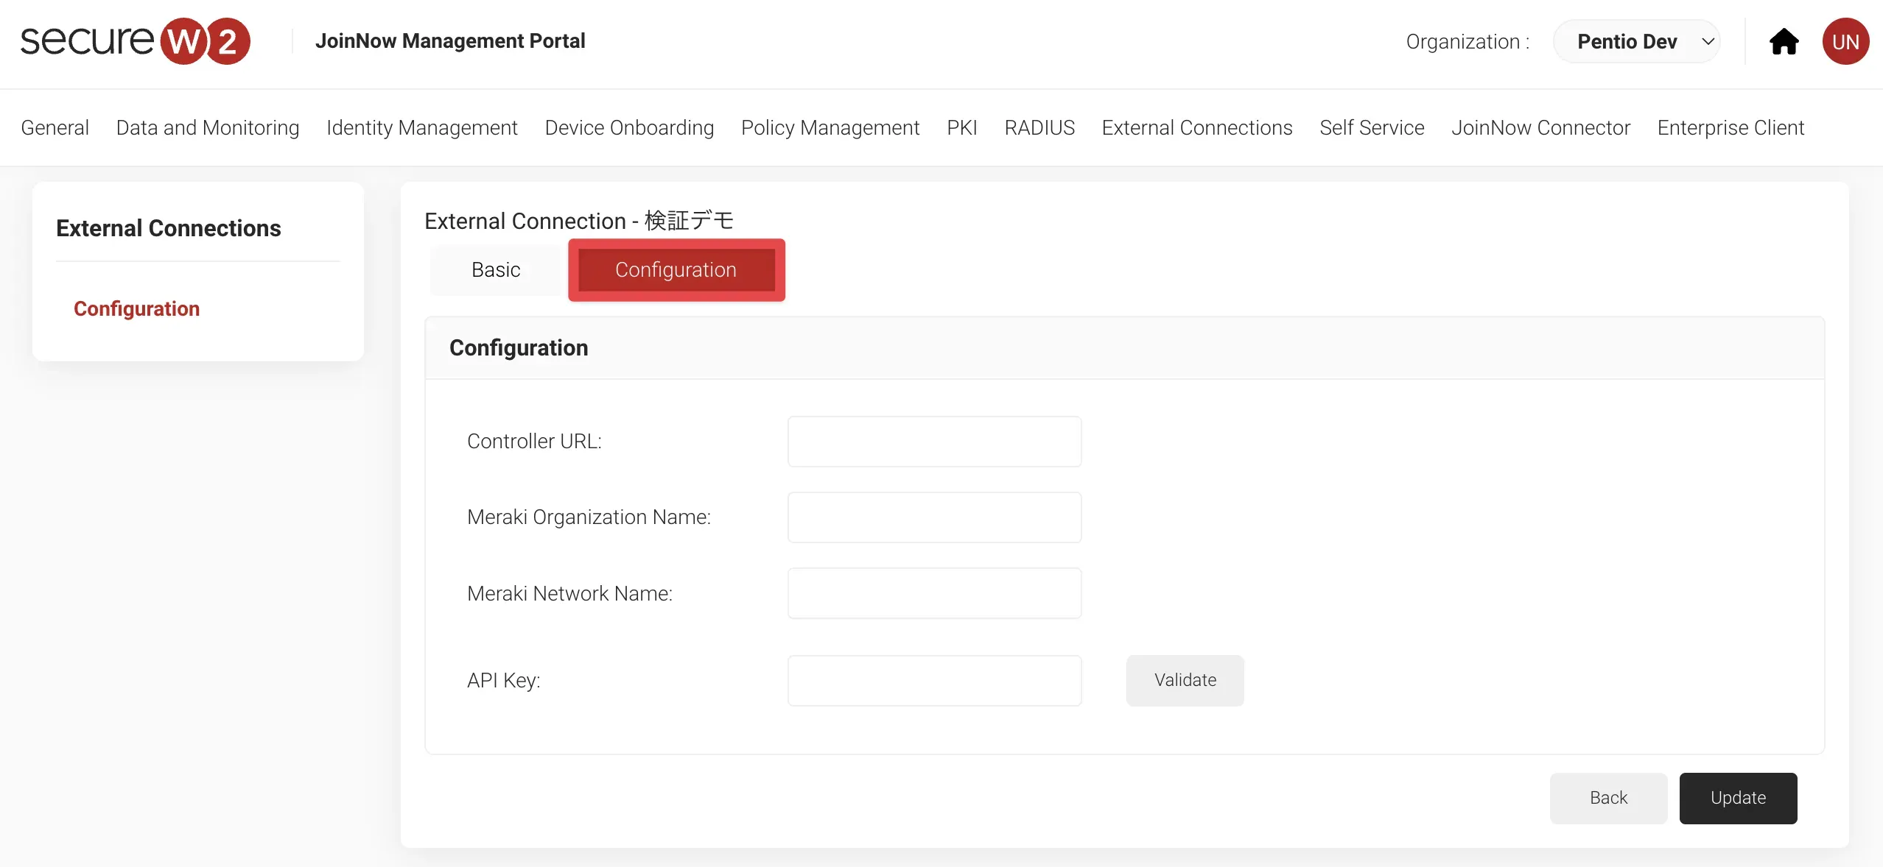Expand the Pentio Dev organization dropdown
Viewport: 1883px width, 867px height.
[x=1636, y=42]
